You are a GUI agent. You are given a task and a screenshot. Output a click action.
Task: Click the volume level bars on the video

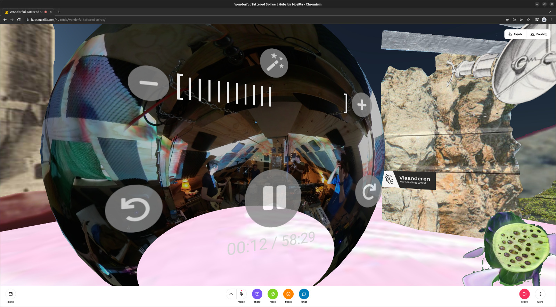pos(262,93)
